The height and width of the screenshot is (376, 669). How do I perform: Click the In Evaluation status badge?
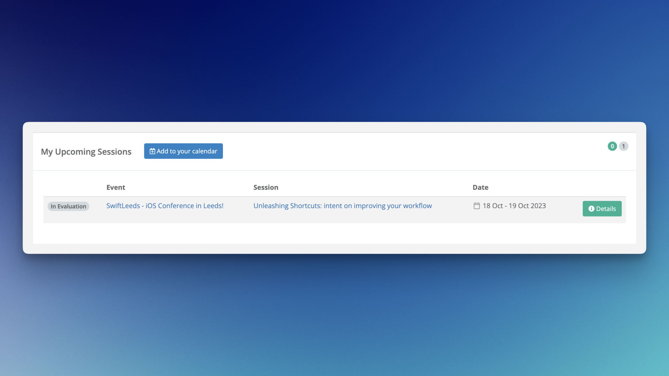point(68,206)
